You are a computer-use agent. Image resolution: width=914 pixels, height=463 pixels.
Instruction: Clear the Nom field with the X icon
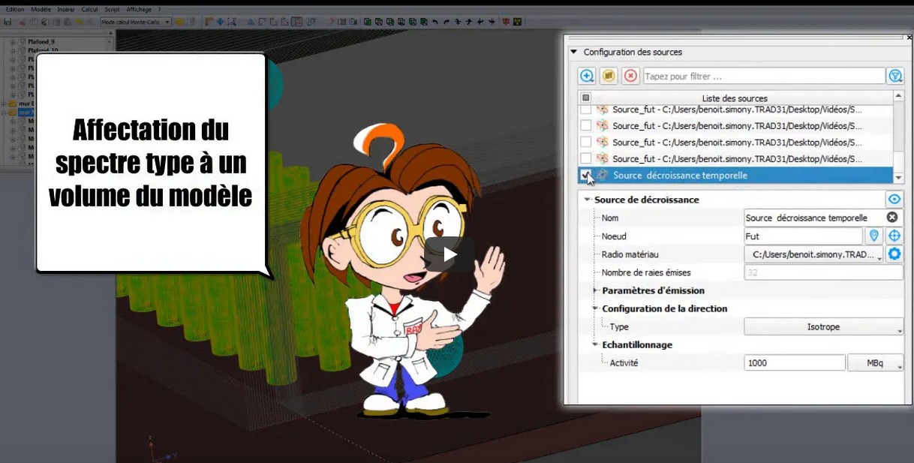891,218
